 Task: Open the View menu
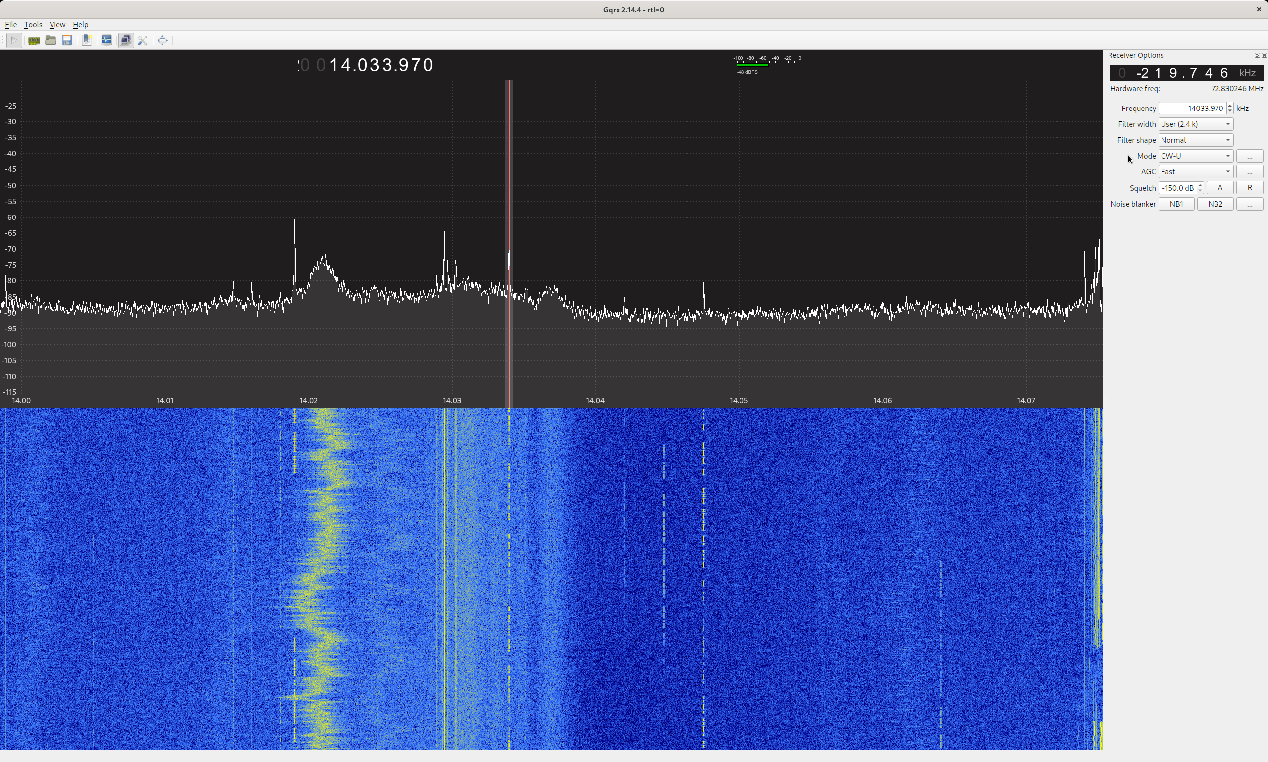click(x=57, y=25)
